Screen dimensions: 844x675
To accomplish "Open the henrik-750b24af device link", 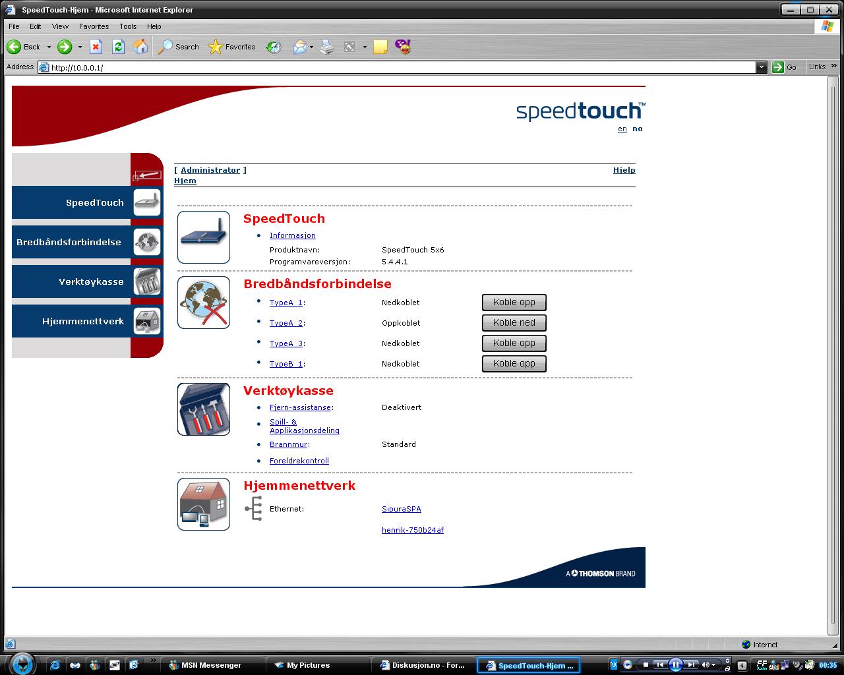I will pos(413,530).
